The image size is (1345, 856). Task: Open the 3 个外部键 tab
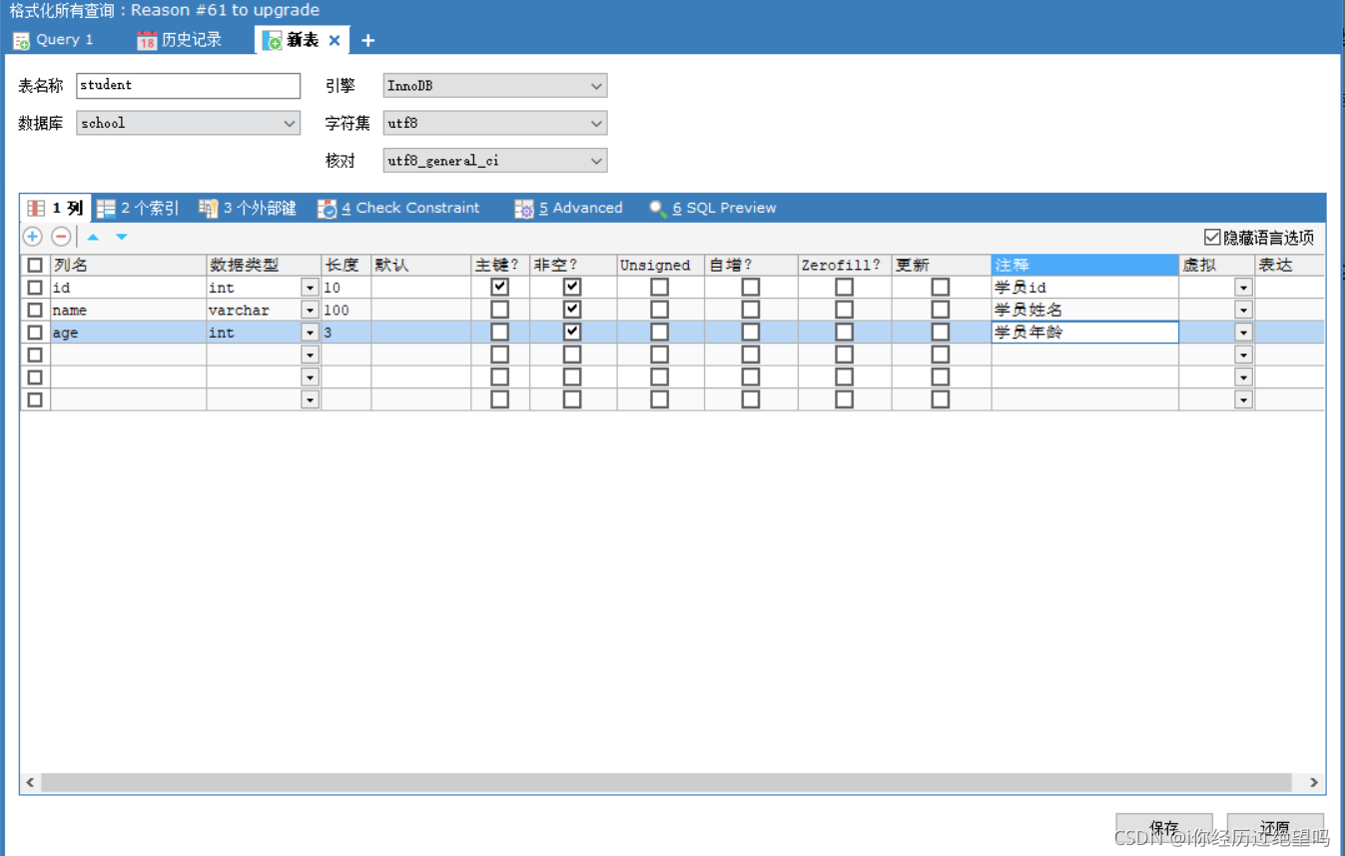[x=248, y=208]
